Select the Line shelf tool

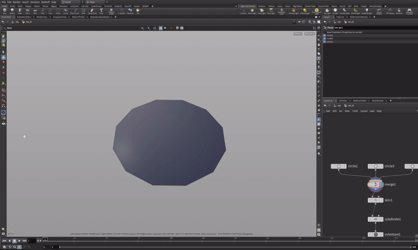tap(50, 11)
